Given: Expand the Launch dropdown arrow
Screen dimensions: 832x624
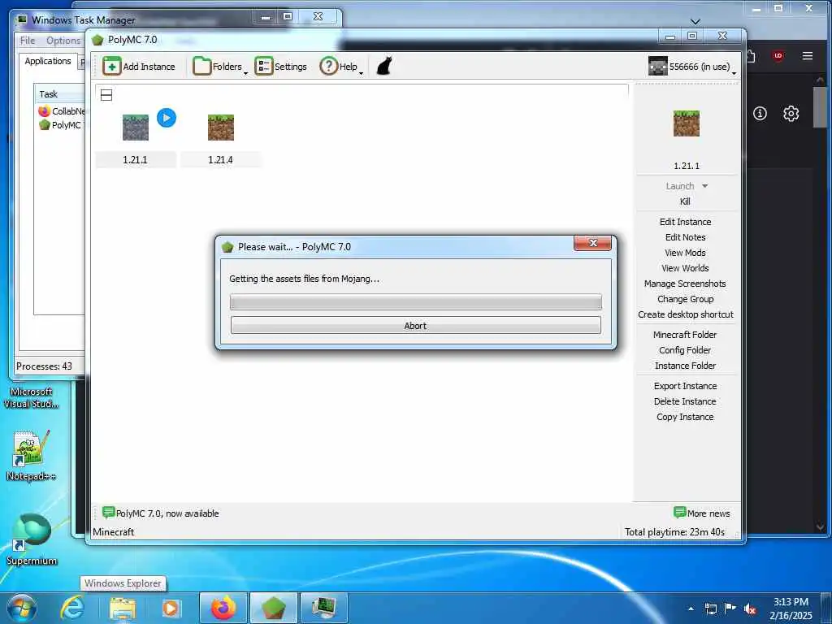Looking at the screenshot, I should (x=704, y=186).
